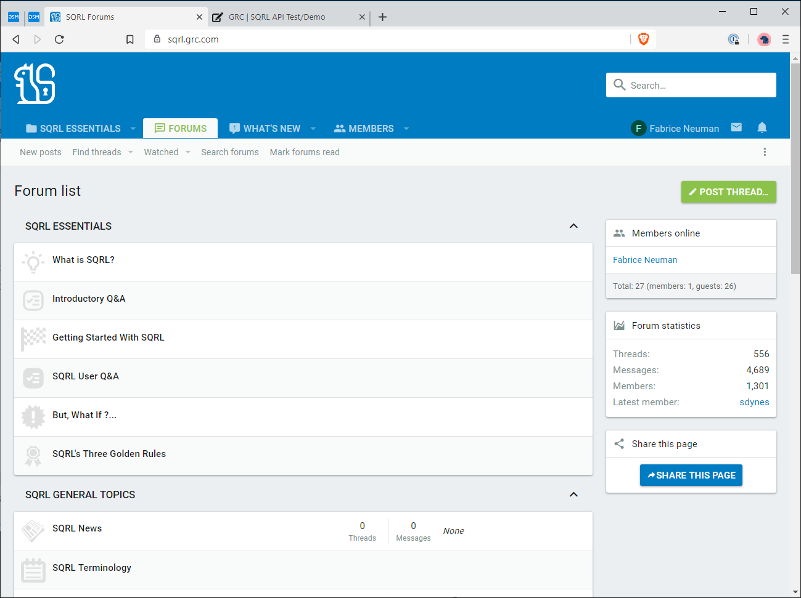
Task: Open the three-dot more options menu
Action: (765, 152)
